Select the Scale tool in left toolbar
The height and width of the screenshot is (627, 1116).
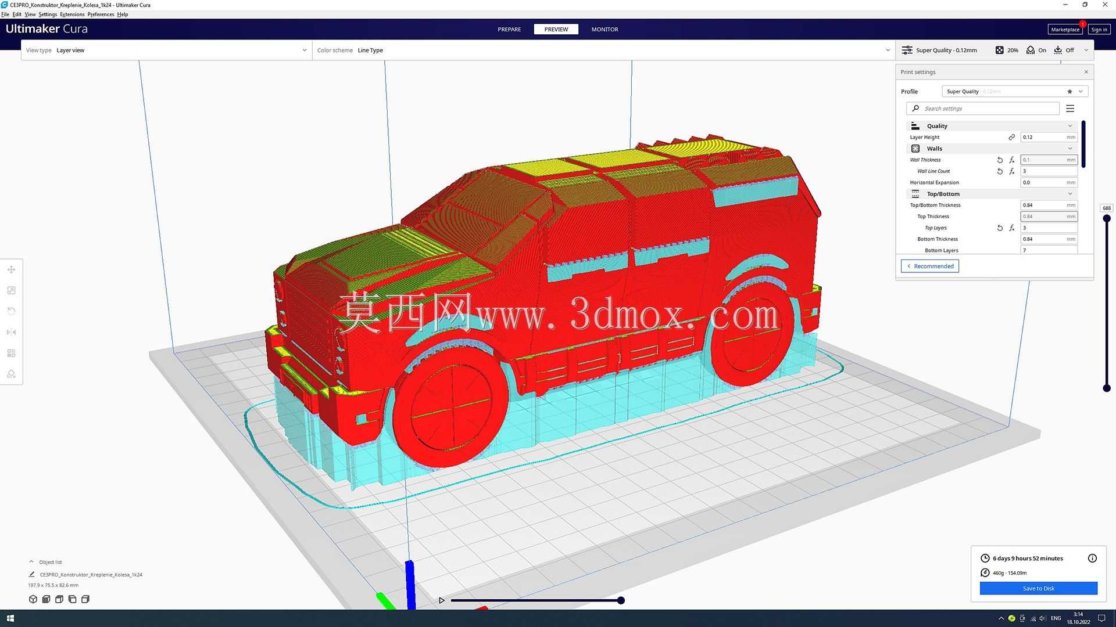coord(11,290)
